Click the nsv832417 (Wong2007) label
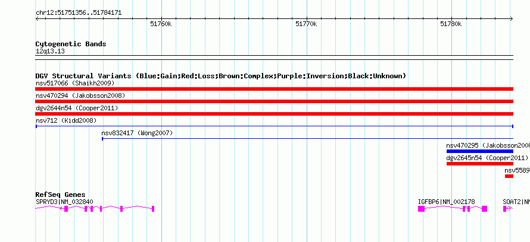 coord(137,133)
